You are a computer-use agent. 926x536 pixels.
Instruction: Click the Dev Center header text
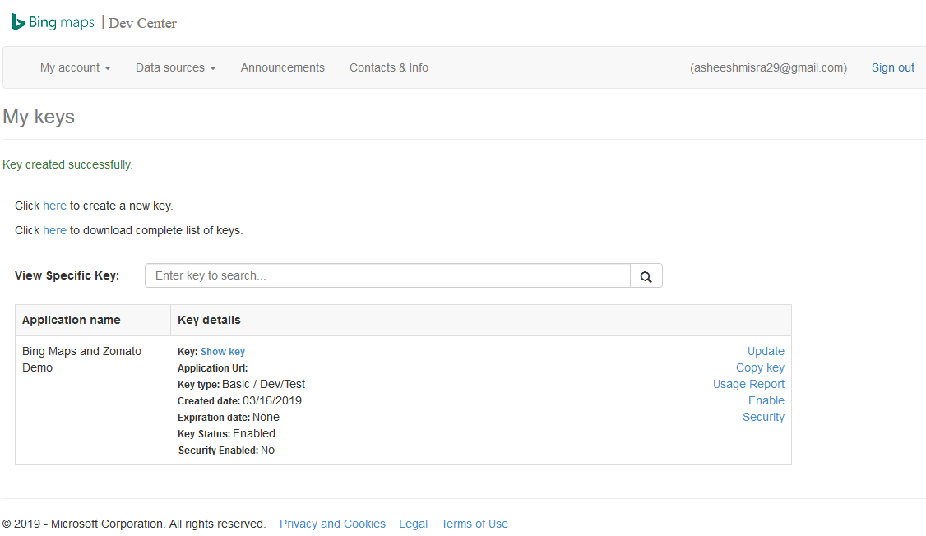(142, 23)
